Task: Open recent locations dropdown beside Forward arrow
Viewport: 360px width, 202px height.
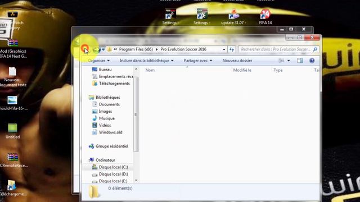Action: [x=103, y=49]
